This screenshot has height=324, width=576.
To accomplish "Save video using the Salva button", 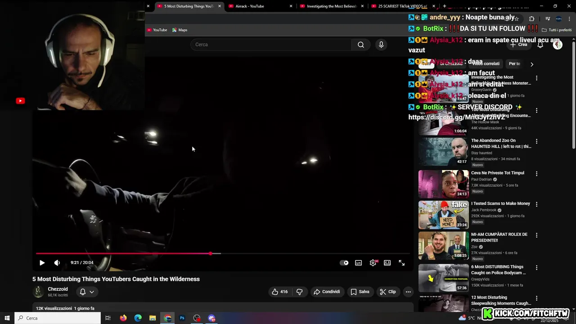I will [x=360, y=292].
